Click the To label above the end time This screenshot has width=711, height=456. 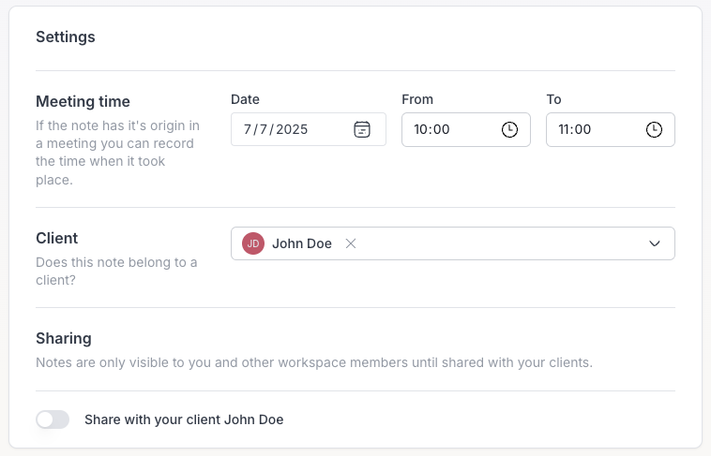(553, 99)
